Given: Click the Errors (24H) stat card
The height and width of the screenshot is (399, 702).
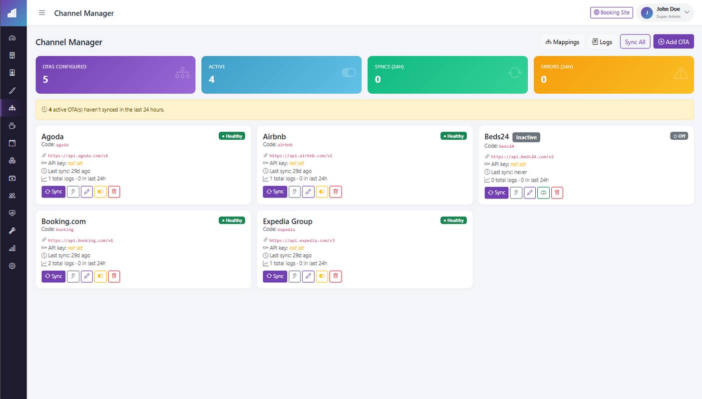Looking at the screenshot, I should coord(614,75).
